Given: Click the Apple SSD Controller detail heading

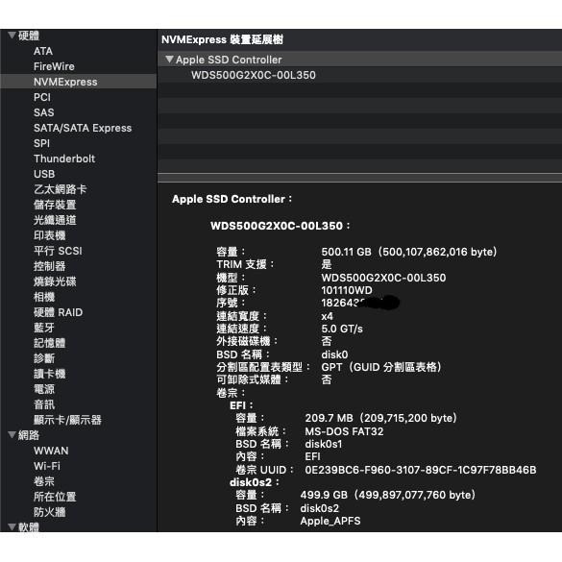Looking at the screenshot, I should click(232, 199).
